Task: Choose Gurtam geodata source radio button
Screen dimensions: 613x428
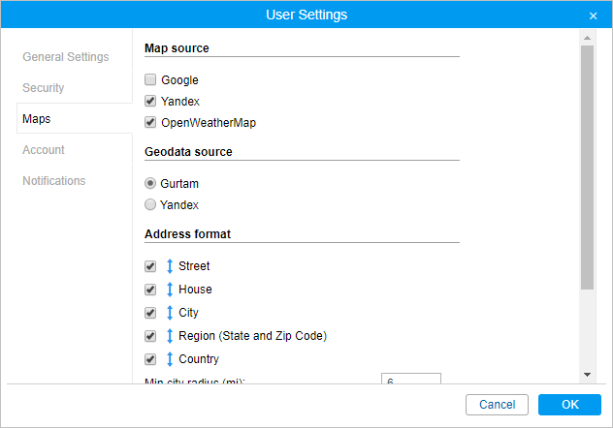Action: (150, 183)
